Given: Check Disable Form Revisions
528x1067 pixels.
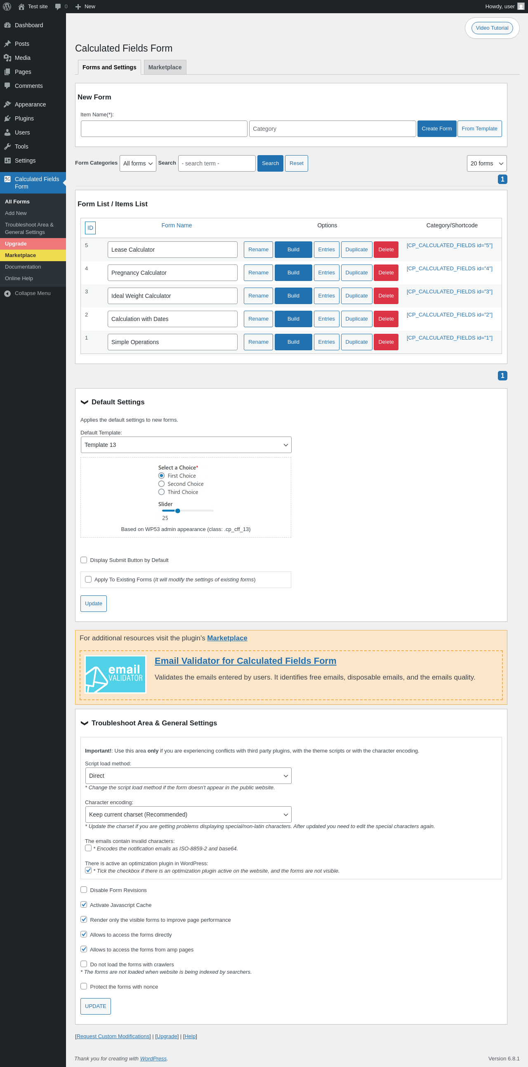Looking at the screenshot, I should [x=84, y=890].
